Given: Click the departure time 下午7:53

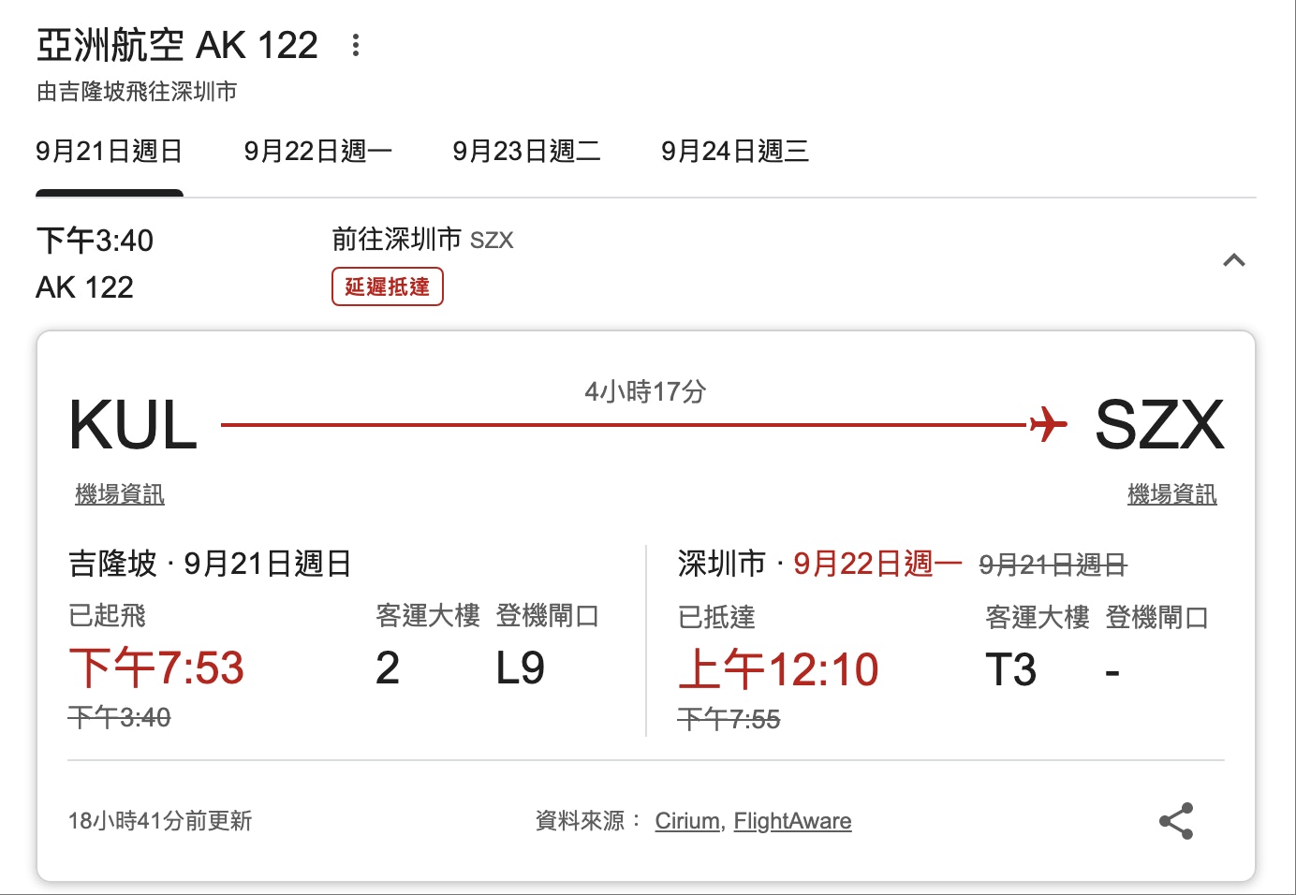Looking at the screenshot, I should pyautogui.click(x=156, y=668).
